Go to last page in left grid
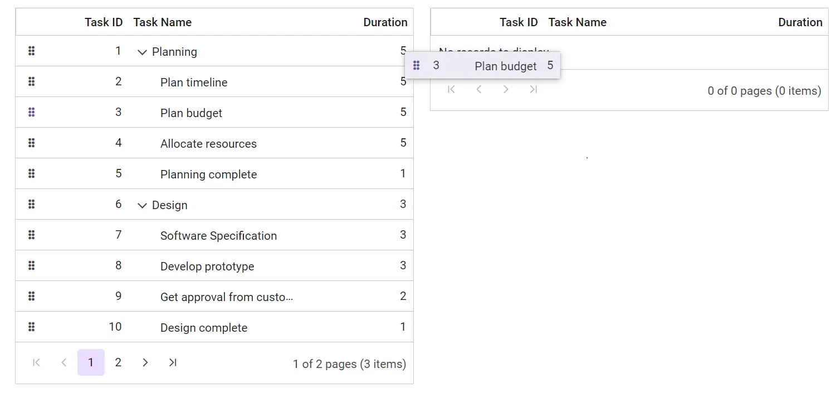This screenshot has width=836, height=407. [x=173, y=362]
